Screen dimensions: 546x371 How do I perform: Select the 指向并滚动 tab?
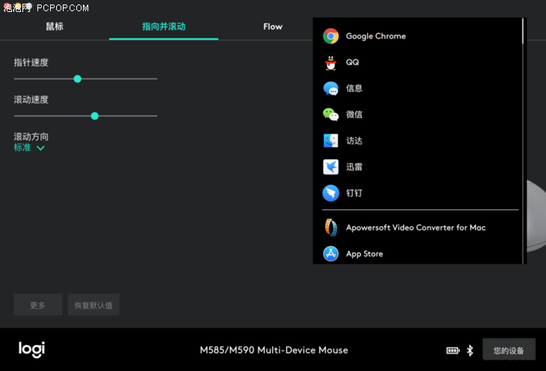coord(164,26)
